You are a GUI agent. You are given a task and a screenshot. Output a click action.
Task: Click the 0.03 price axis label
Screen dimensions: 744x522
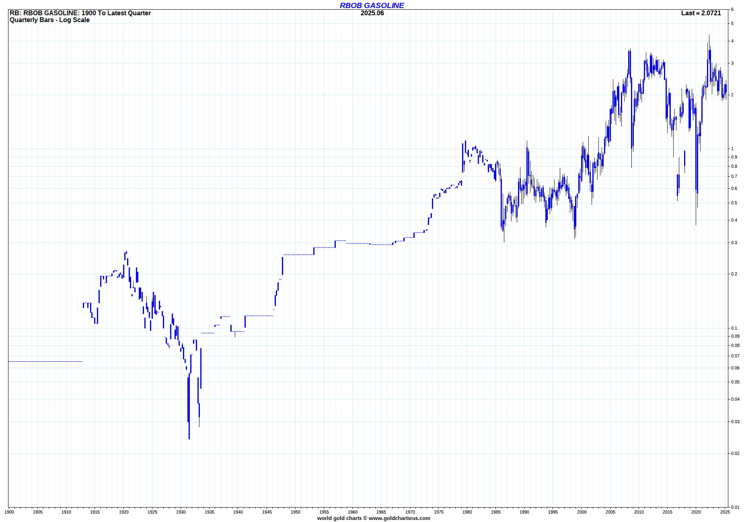pos(735,422)
